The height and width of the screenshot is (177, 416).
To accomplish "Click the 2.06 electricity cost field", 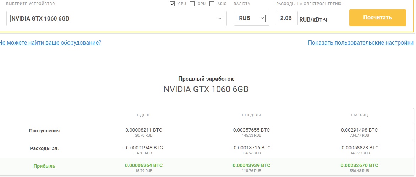I will 287,18.
